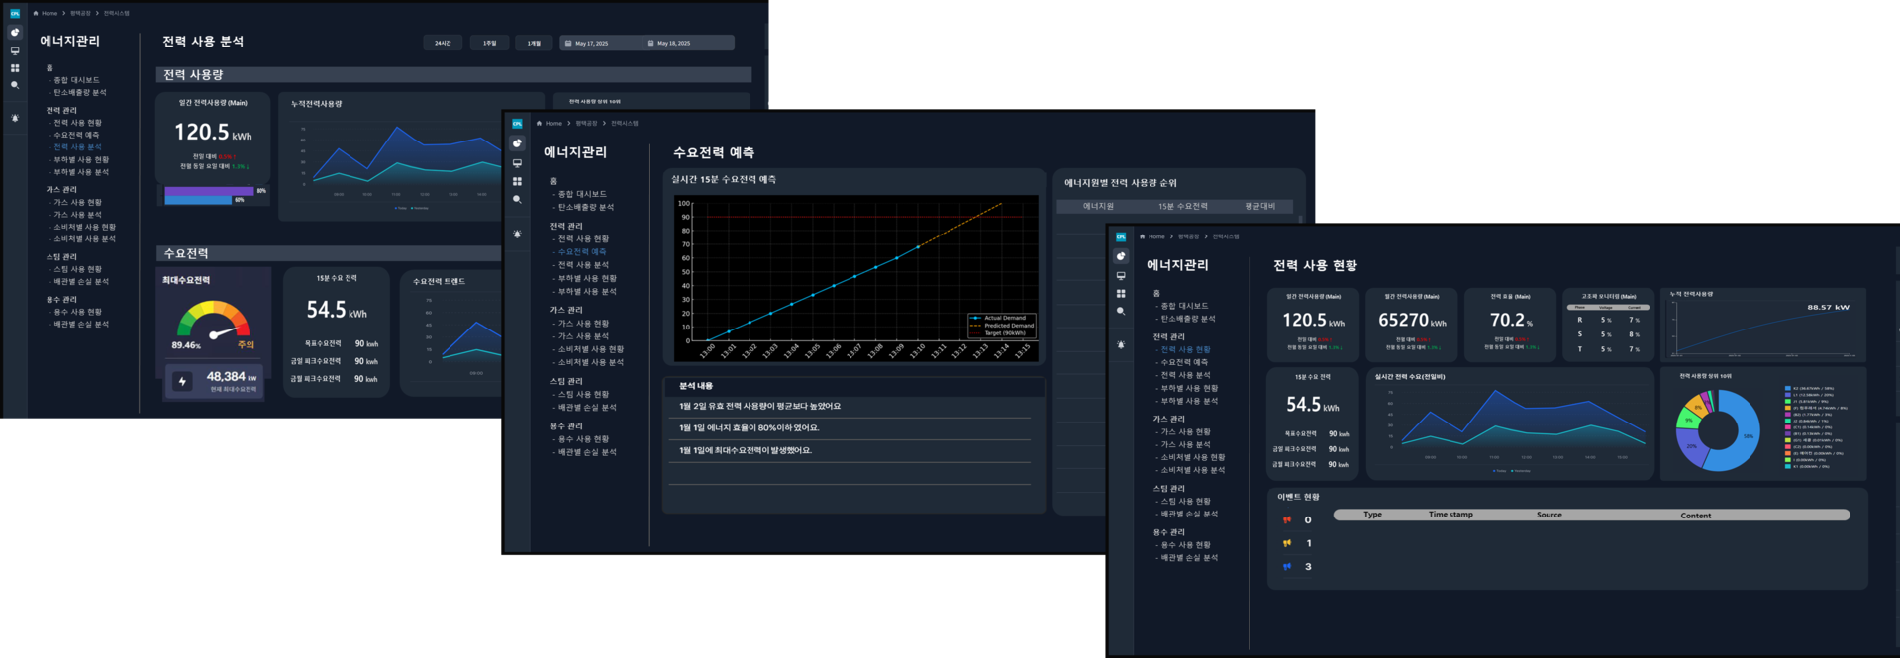1900x658 pixels.
Task: Click CPL logo in 전력 사용 현황 window
Action: pos(1121,237)
